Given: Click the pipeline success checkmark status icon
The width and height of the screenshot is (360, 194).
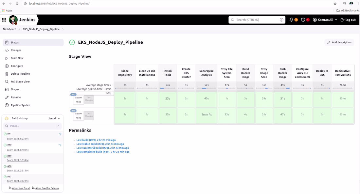Looking at the screenshot, I should pyautogui.click(x=72, y=42).
